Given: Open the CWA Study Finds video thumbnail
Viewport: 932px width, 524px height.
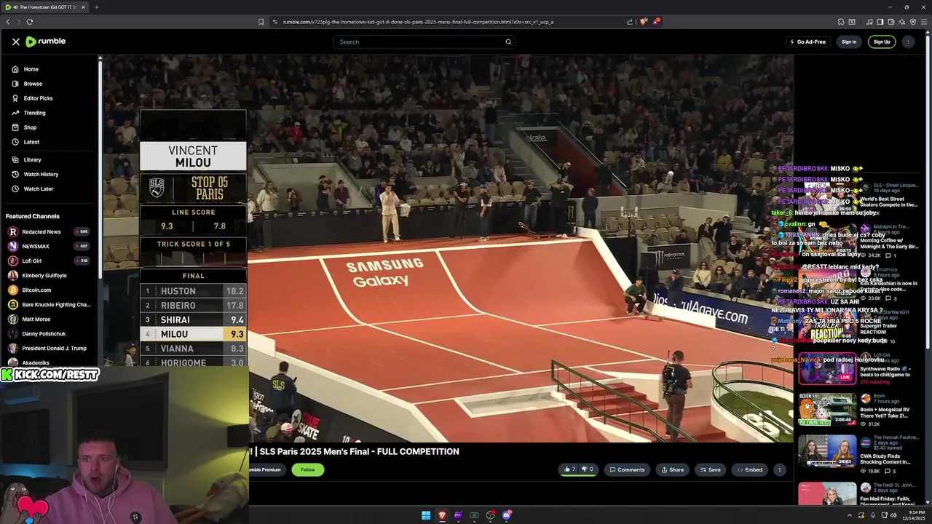Looking at the screenshot, I should pyautogui.click(x=827, y=451).
